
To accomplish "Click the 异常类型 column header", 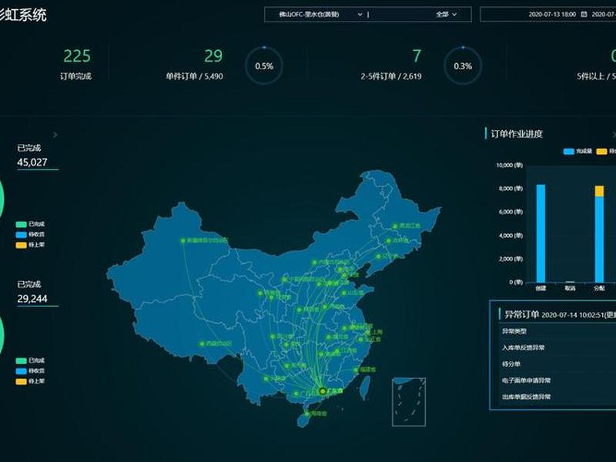I will tap(514, 331).
